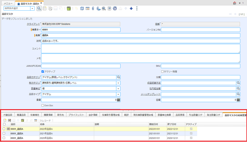Click the green Delete trash icon
This screenshot has height=142, width=247.
[69, 8]
